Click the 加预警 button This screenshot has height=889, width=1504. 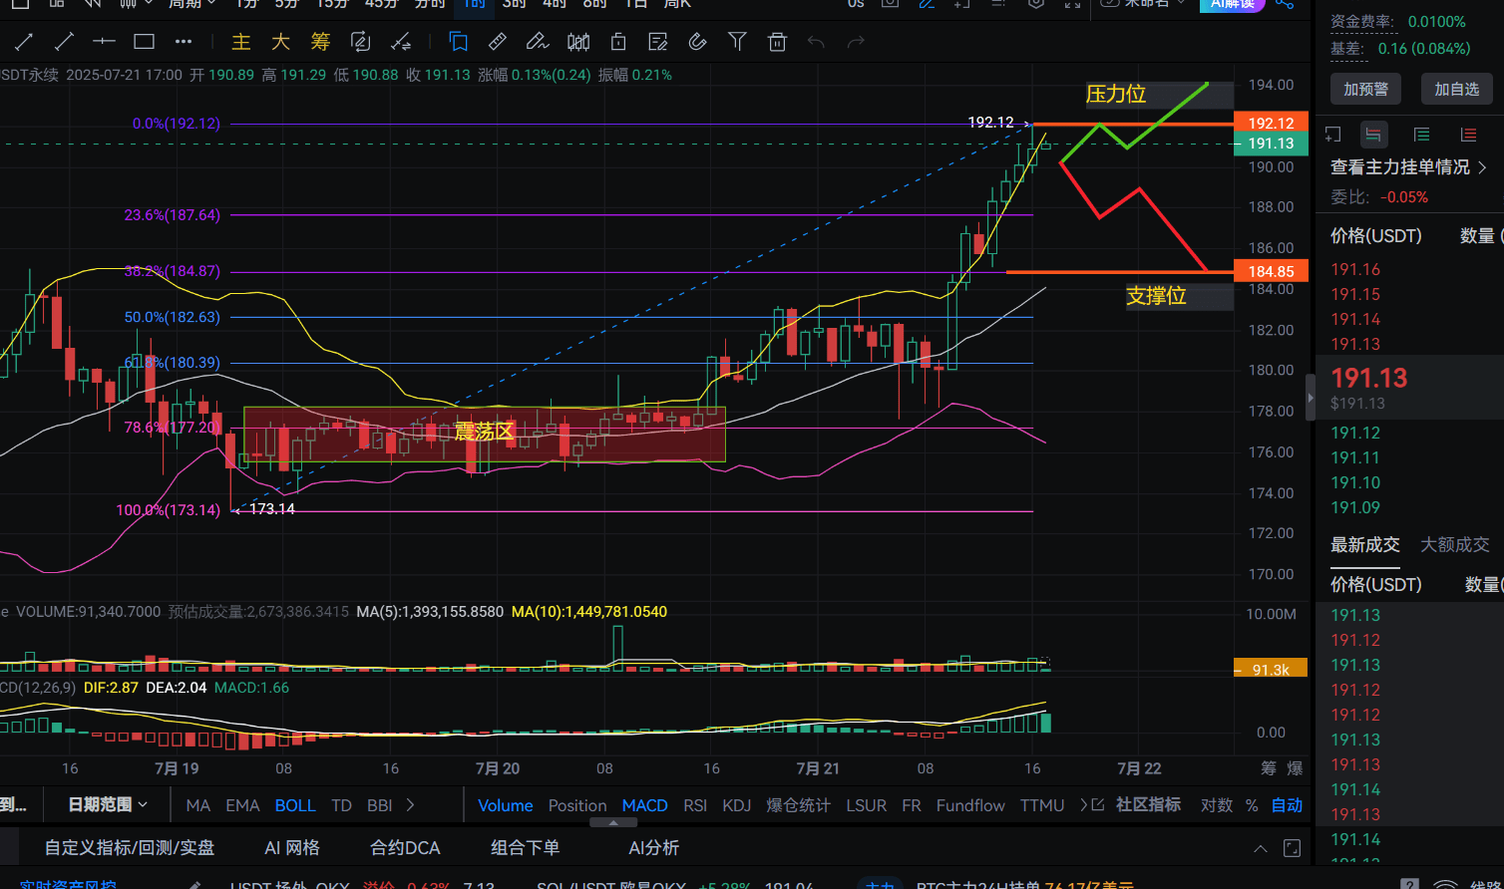[1366, 89]
